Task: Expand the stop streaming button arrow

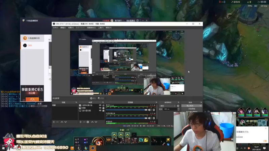Action: pos(200,106)
